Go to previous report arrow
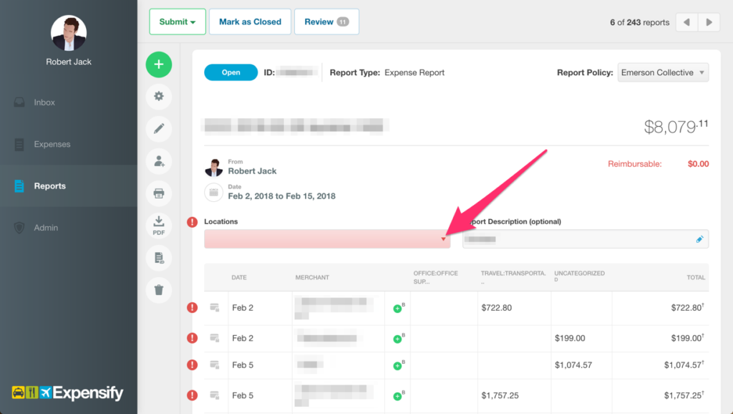The image size is (733, 414). click(x=686, y=22)
